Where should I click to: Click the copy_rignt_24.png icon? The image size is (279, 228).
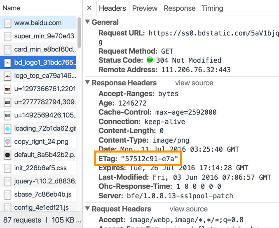click(7, 142)
